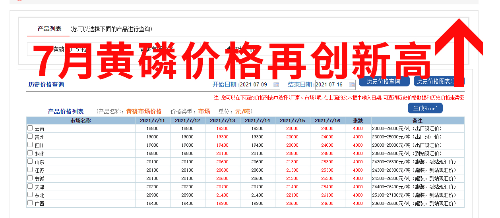Screen dimensions: 500x218
Task: Click the 山东 market name
Action: 39,162
